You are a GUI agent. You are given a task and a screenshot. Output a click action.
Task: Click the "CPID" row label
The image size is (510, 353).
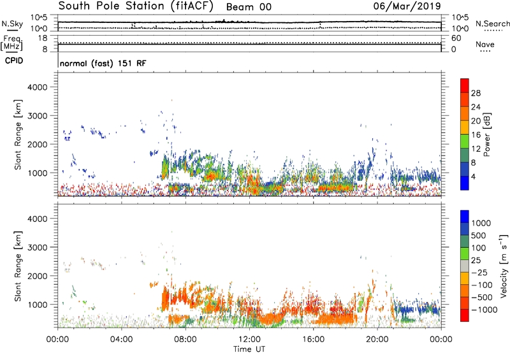[14, 61]
